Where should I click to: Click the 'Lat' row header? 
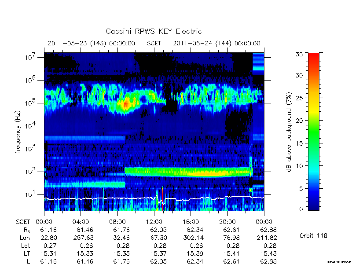coord(26,246)
